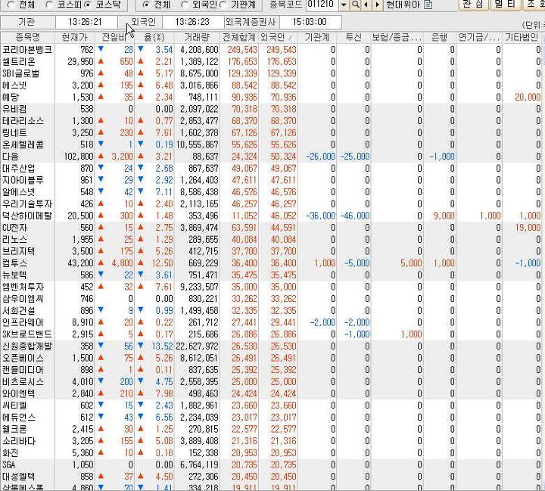Image resolution: width=545 pixels, height=491 pixels.
Task: Sort by 전체합계 column header
Action: 238,37
